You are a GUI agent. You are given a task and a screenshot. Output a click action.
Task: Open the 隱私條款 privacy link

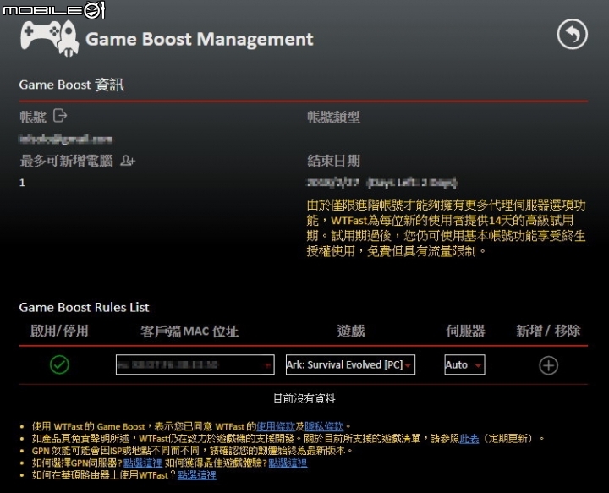[324, 426]
